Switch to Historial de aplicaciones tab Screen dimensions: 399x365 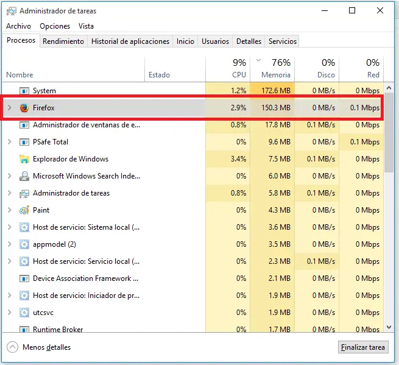pyautogui.click(x=130, y=41)
